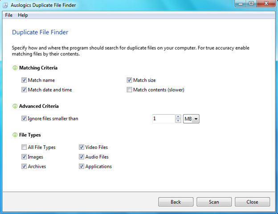Open the MB size unit dropdown
This screenshot has width=278, height=214.
(191, 119)
